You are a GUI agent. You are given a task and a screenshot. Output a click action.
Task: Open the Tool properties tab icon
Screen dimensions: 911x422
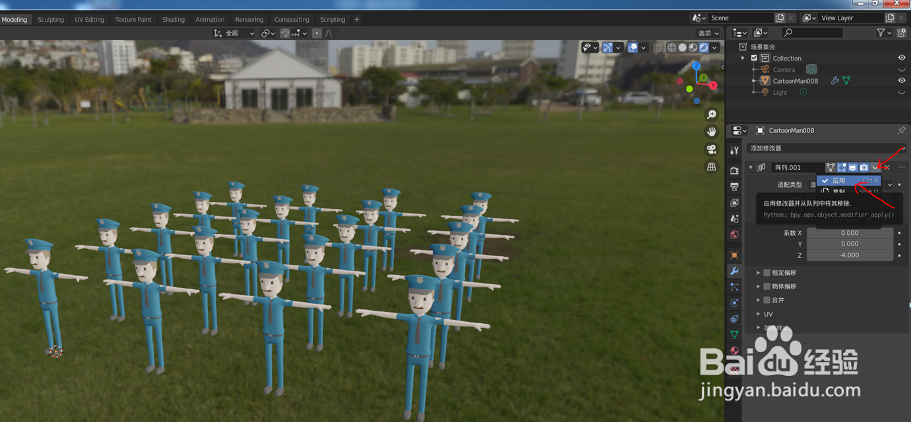tap(734, 151)
